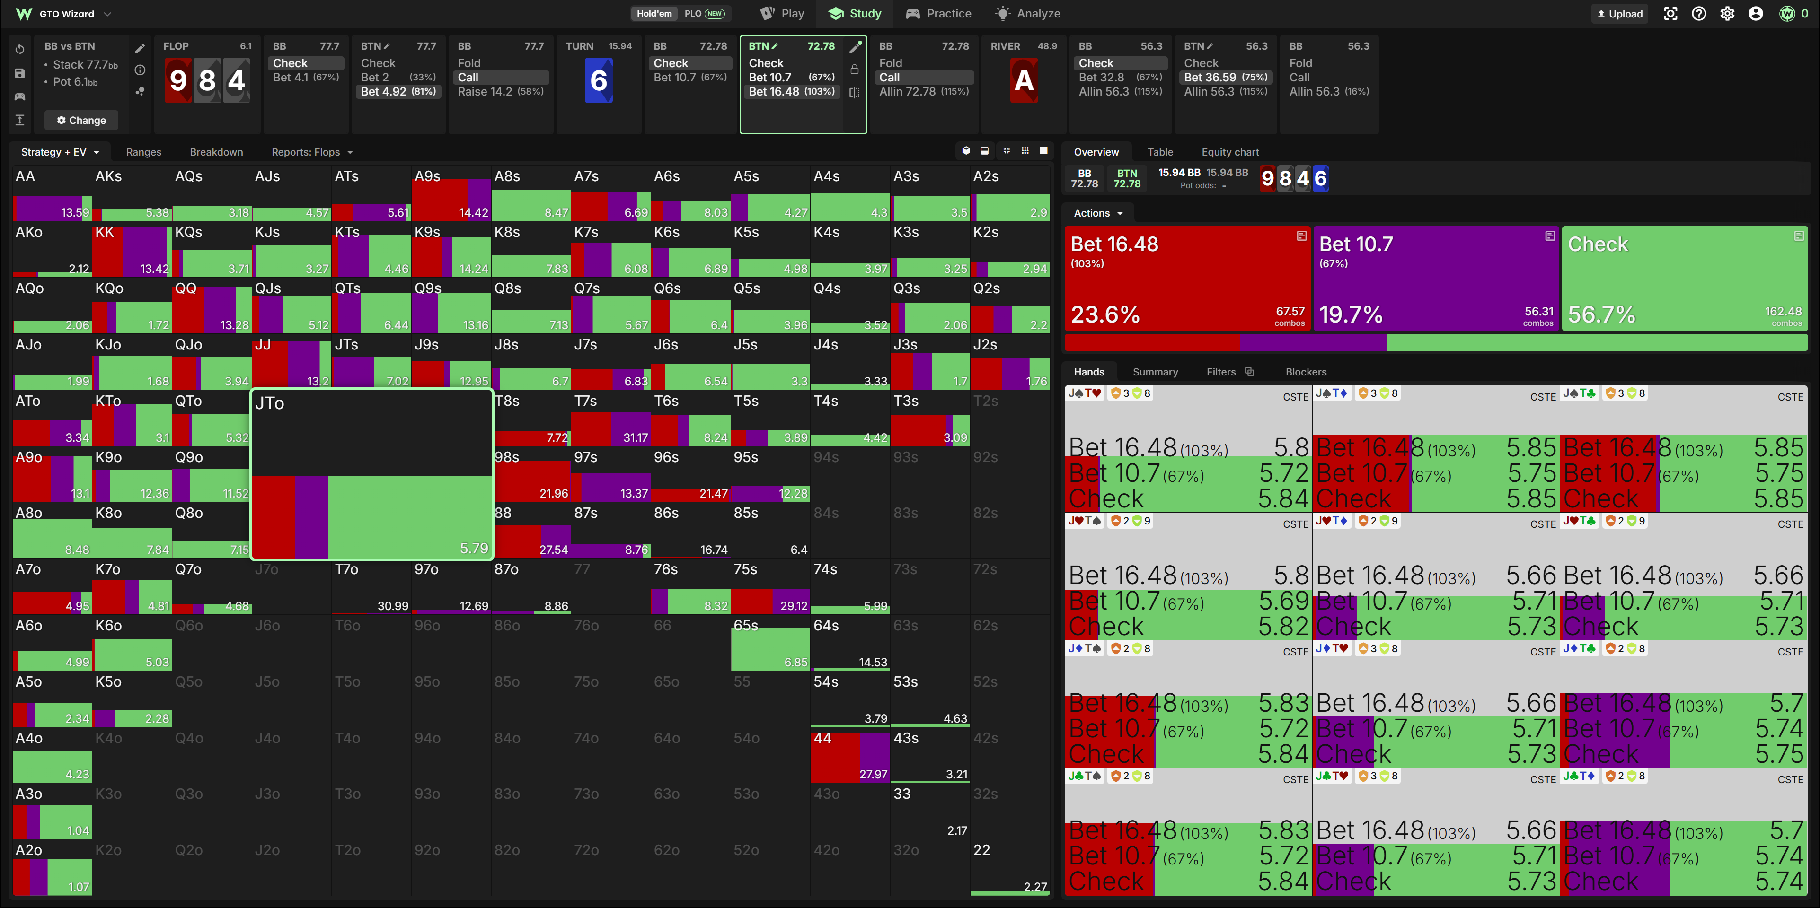1820x908 pixels.
Task: Open the screenshot capture icon in top bar
Action: pos(1670,13)
